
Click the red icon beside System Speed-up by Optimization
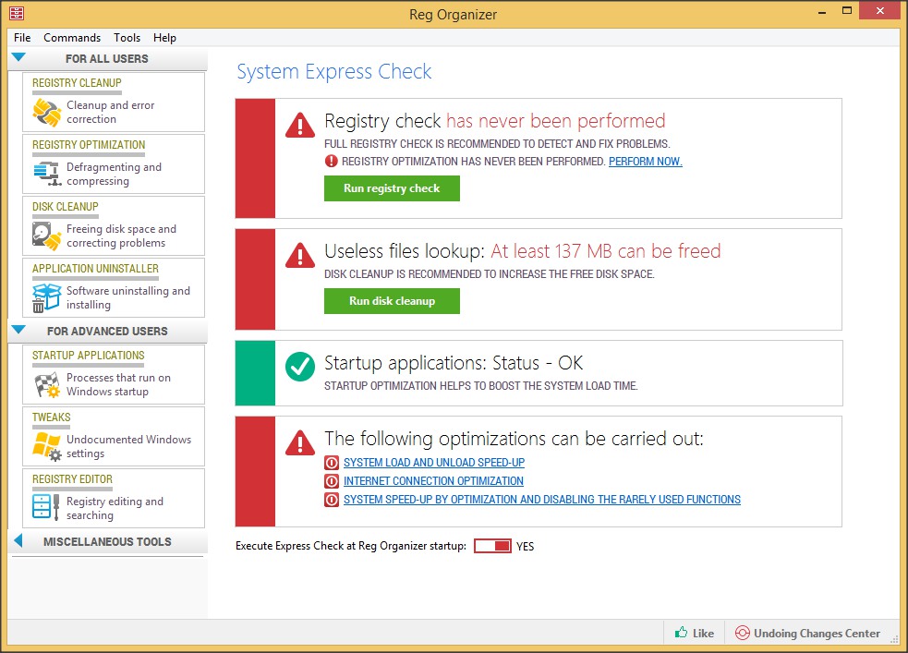[x=332, y=500]
